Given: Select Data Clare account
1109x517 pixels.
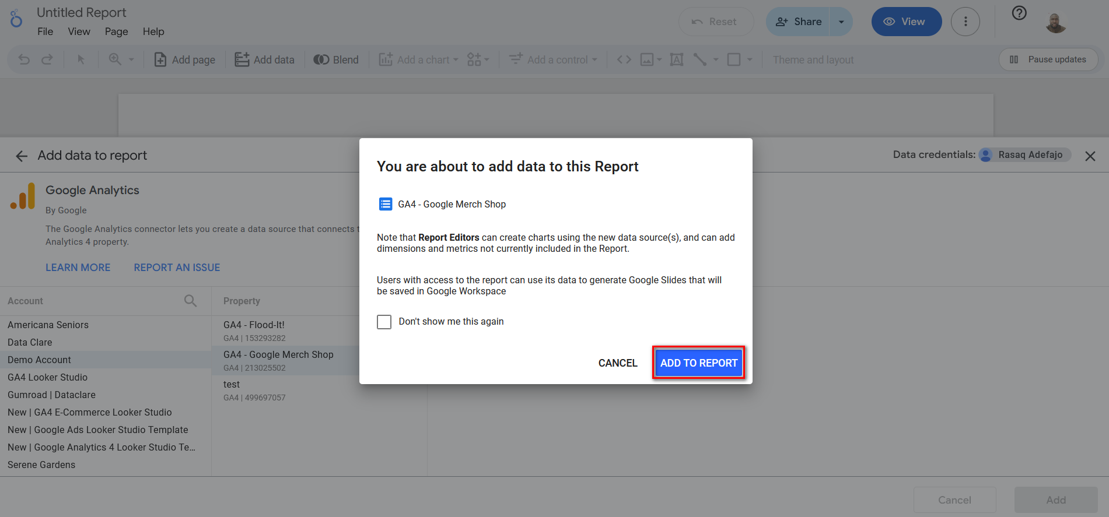Looking at the screenshot, I should pyautogui.click(x=106, y=342).
